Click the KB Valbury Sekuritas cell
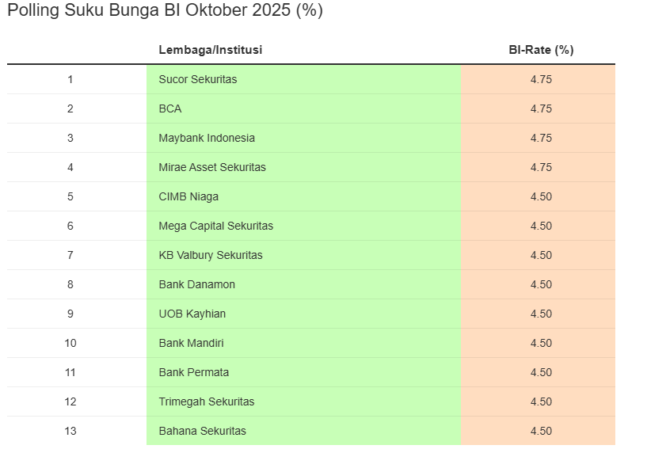647x449 pixels. pyautogui.click(x=211, y=255)
